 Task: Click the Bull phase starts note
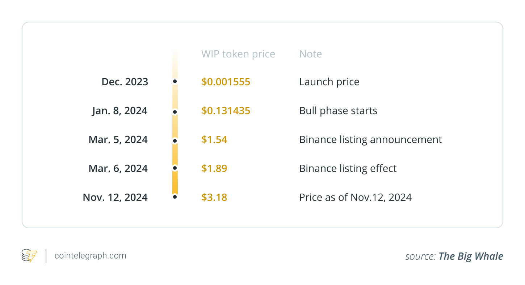(338, 111)
